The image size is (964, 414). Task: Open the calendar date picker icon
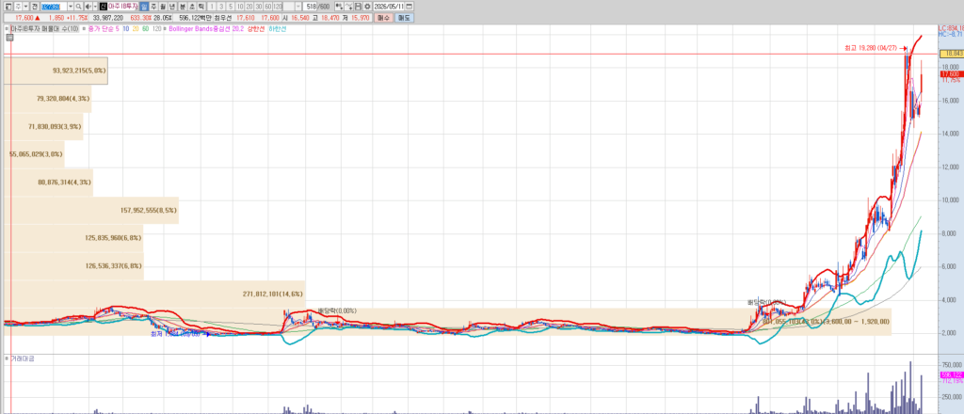409,7
